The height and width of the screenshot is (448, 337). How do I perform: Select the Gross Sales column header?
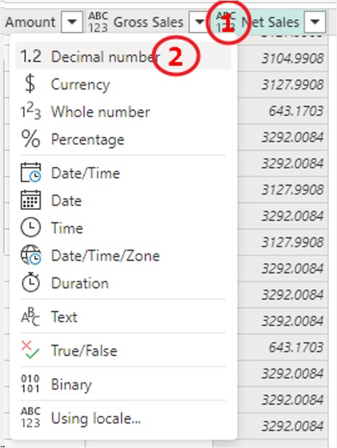pos(148,22)
